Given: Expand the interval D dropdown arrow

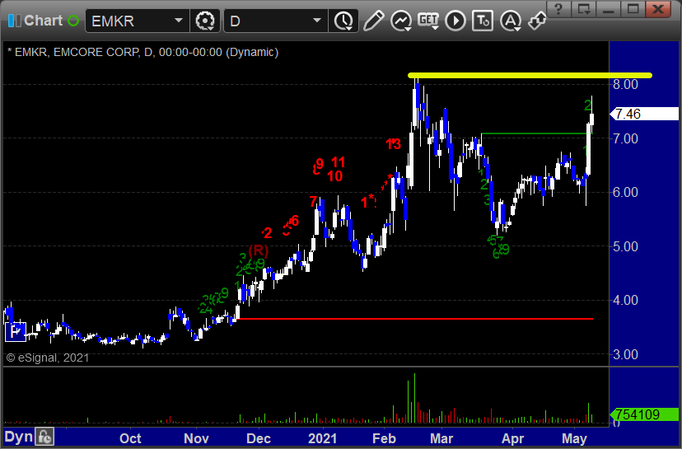Looking at the screenshot, I should pyautogui.click(x=317, y=21).
